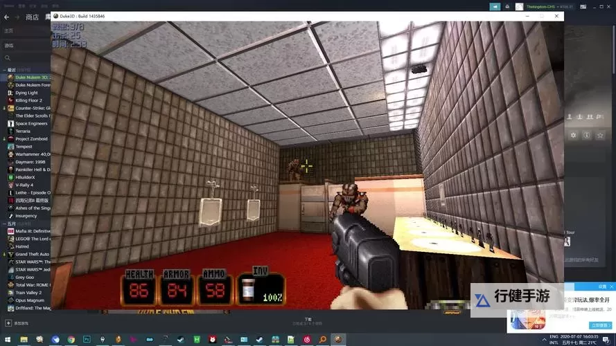Viewport: 616px width, 346px height.
Task: Open Photoshop from the taskbar
Action: (87, 340)
